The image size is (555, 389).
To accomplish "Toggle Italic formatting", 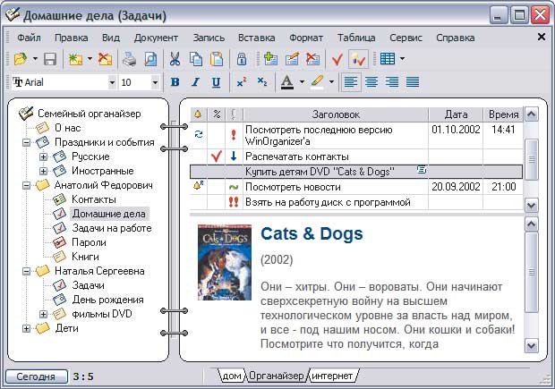I will [195, 82].
